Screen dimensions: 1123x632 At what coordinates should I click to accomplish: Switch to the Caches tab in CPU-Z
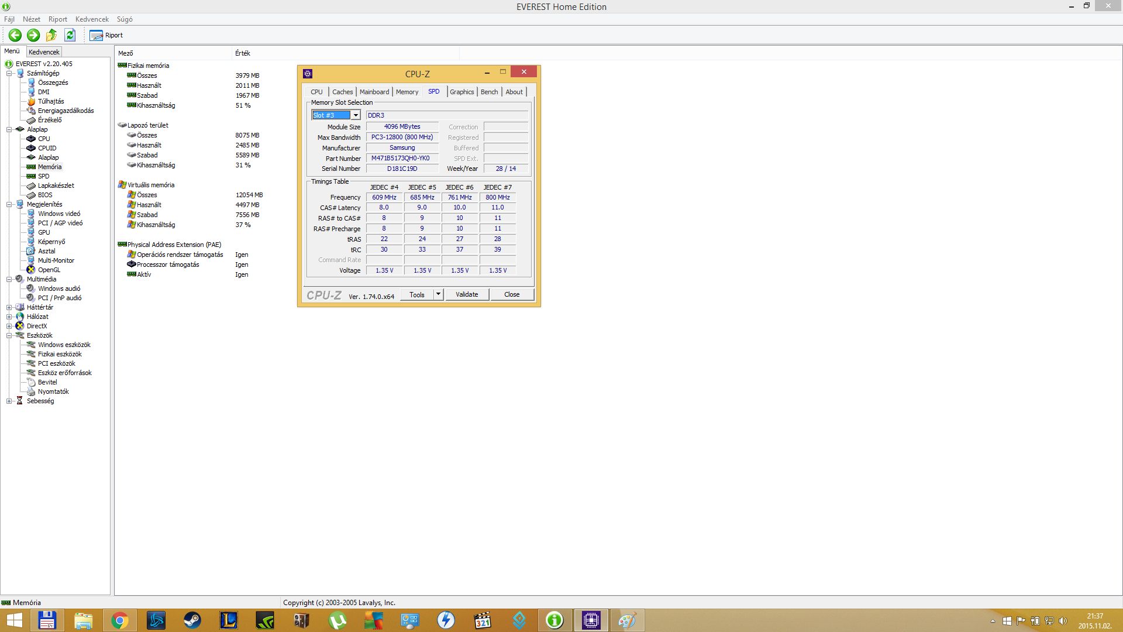(342, 92)
